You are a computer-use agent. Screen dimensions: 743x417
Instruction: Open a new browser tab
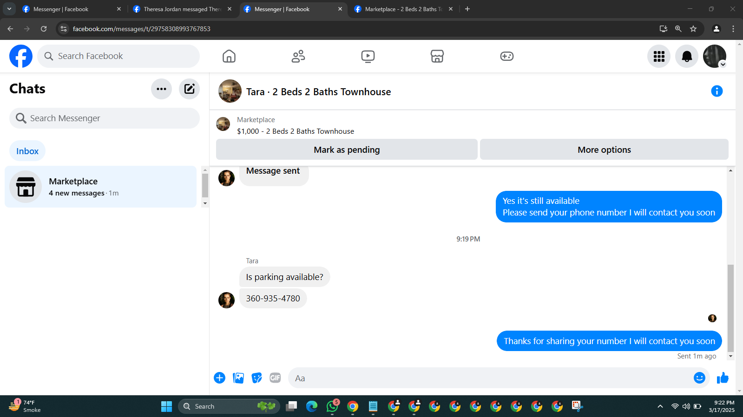[467, 9]
